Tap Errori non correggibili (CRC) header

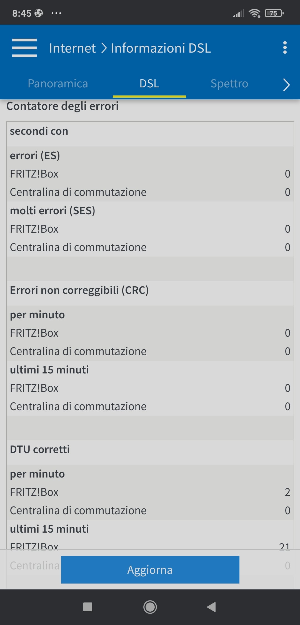click(x=79, y=290)
